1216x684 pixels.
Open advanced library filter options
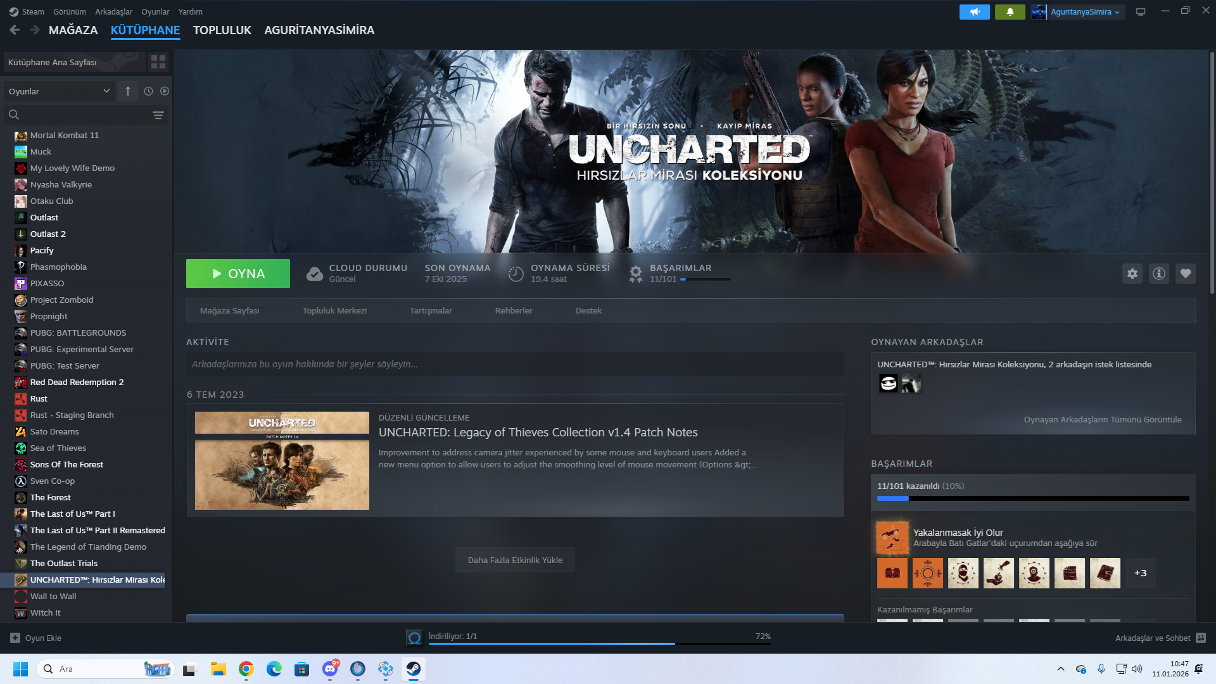click(x=158, y=115)
